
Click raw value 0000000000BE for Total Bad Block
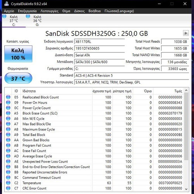170,135
